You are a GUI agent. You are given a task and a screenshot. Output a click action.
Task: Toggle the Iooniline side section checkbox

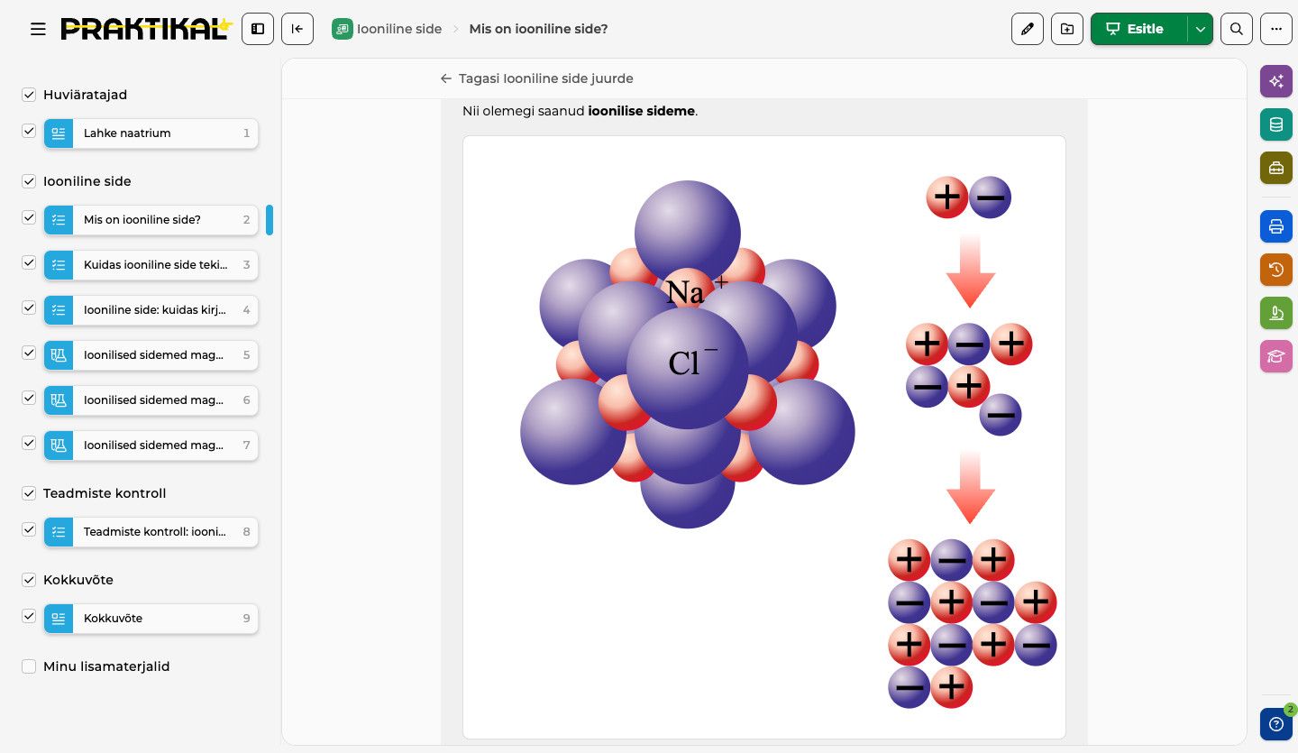coord(29,181)
